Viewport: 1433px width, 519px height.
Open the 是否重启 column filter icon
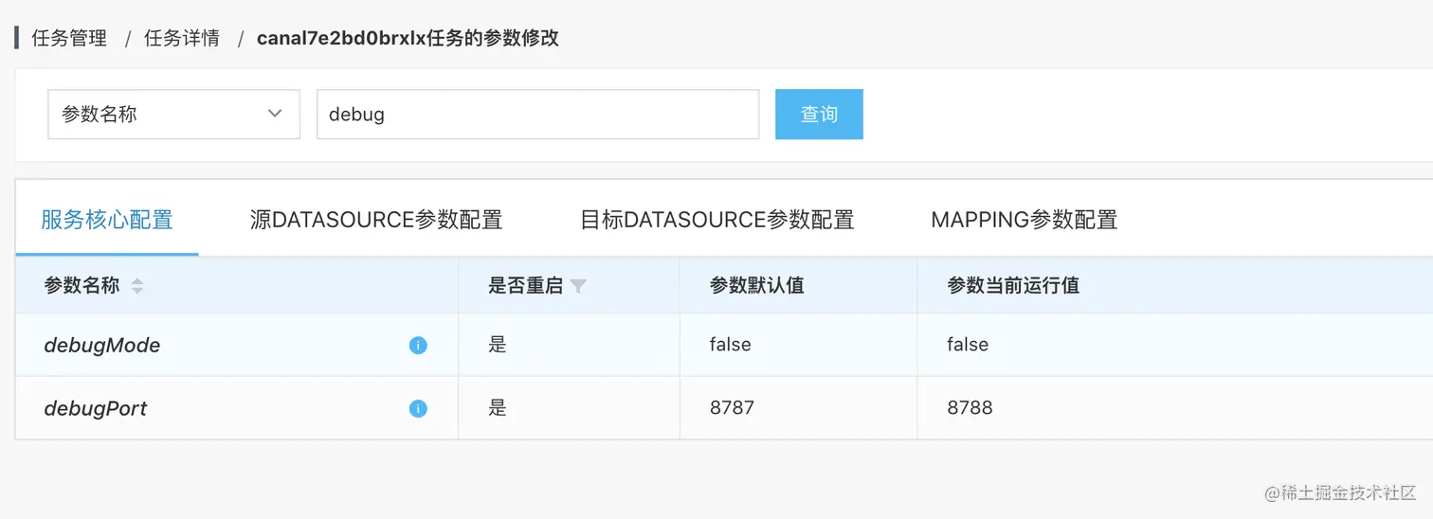coord(578,286)
